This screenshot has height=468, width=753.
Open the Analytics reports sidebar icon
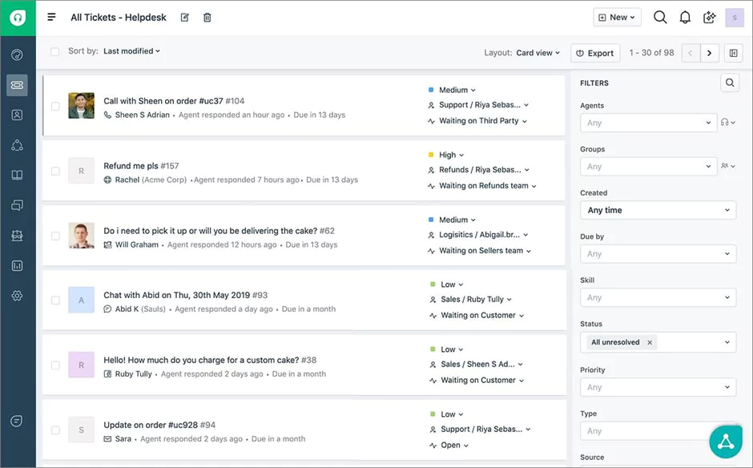[x=18, y=265]
